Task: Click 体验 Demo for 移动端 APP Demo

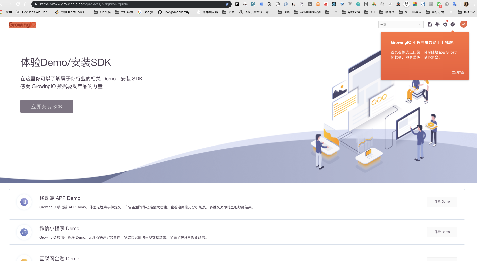Action: [x=442, y=202]
